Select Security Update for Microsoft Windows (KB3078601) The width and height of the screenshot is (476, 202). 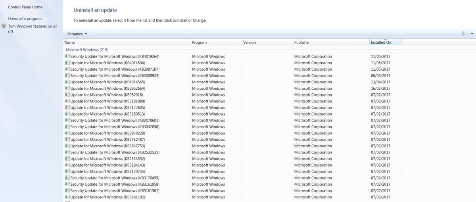(x=115, y=120)
